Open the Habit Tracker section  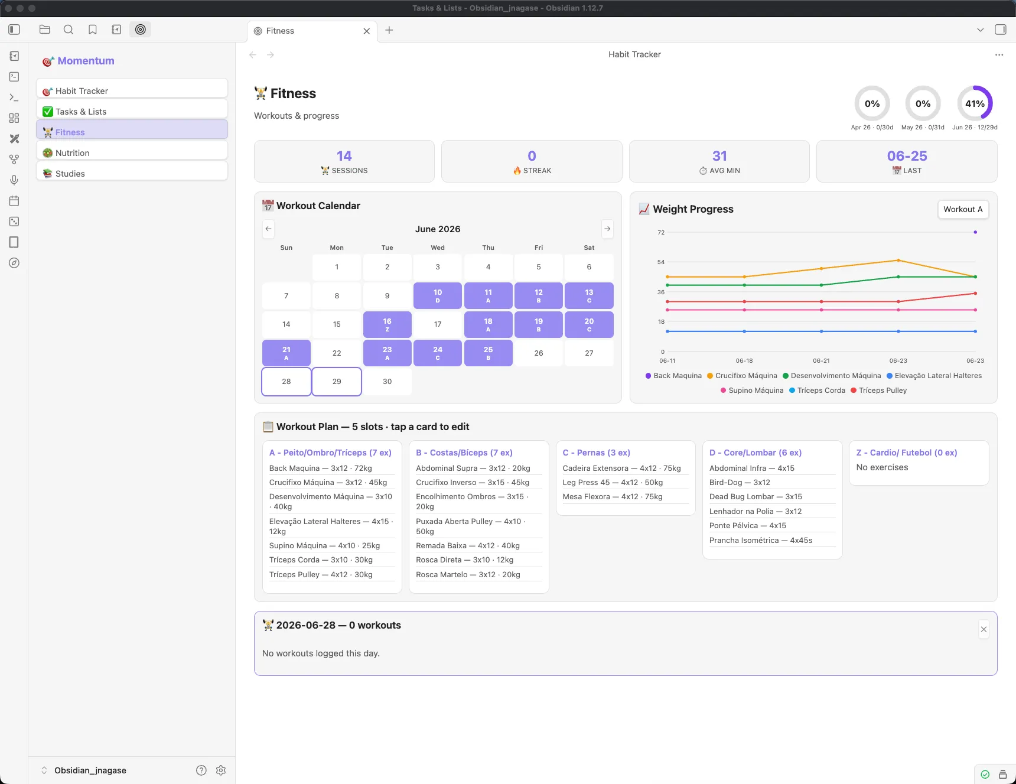(132, 88)
